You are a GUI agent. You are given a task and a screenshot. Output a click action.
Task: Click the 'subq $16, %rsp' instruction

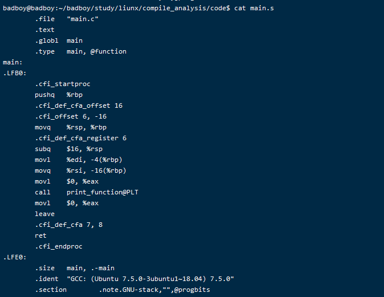[68, 149]
